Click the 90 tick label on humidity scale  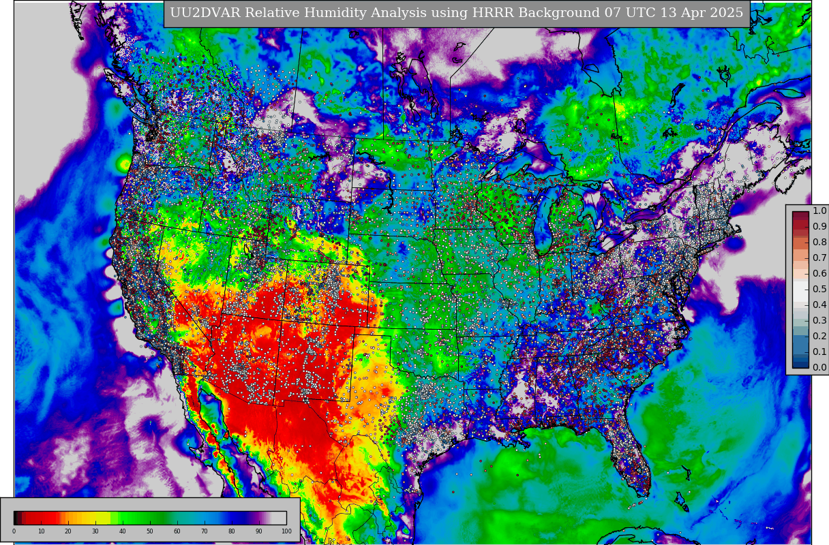[x=259, y=531]
